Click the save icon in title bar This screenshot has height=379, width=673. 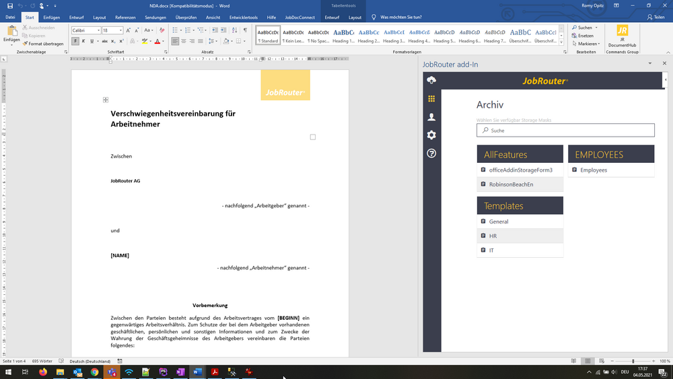[x=10, y=5]
